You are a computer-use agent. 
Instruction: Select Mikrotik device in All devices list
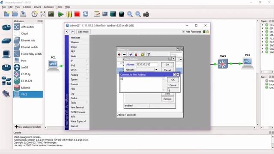point(28,88)
